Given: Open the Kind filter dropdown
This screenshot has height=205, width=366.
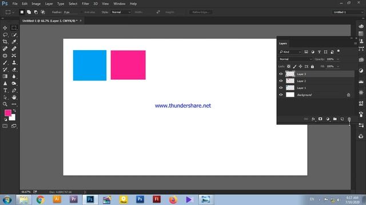Looking at the screenshot, I should pos(290,52).
